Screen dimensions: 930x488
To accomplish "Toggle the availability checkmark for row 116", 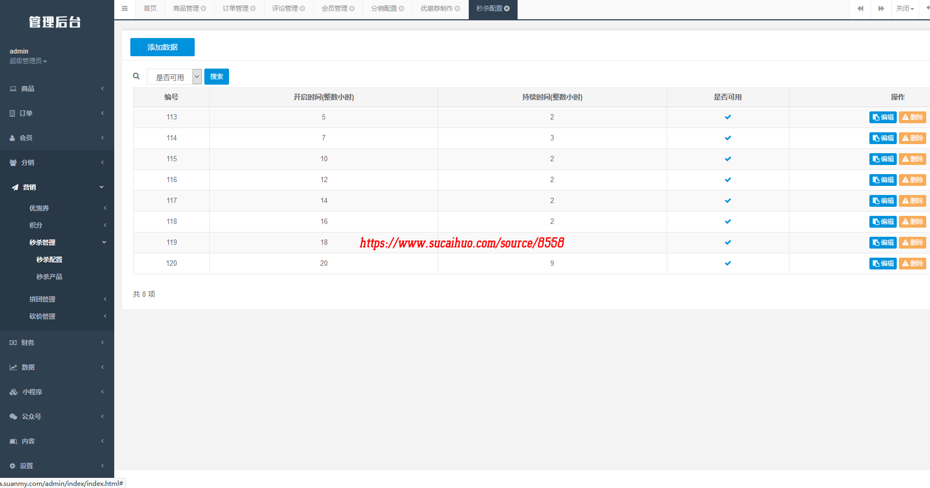I will click(x=728, y=180).
